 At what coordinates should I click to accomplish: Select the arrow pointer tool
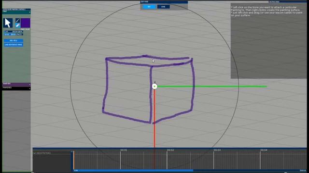(8, 23)
